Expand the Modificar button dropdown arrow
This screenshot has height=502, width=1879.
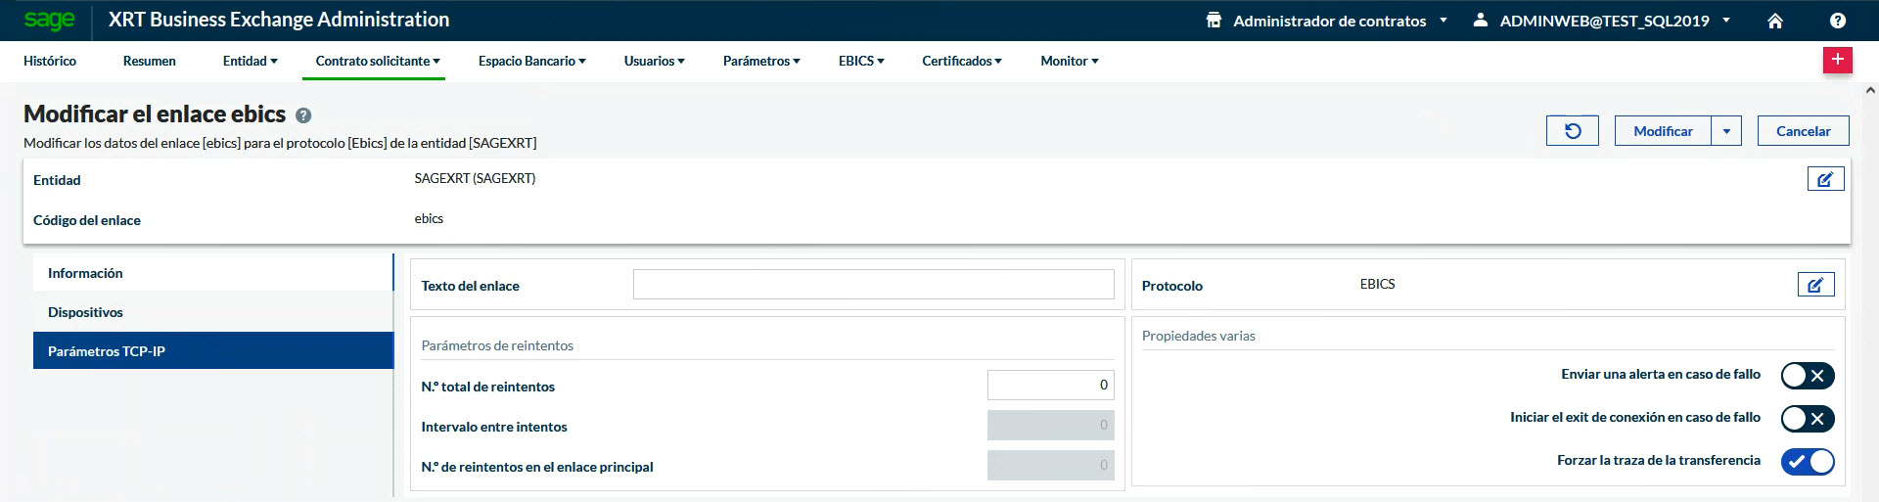[x=1726, y=131]
